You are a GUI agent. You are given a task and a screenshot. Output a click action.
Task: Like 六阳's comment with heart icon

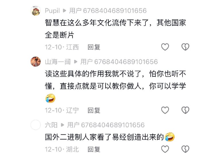tap(165, 149)
